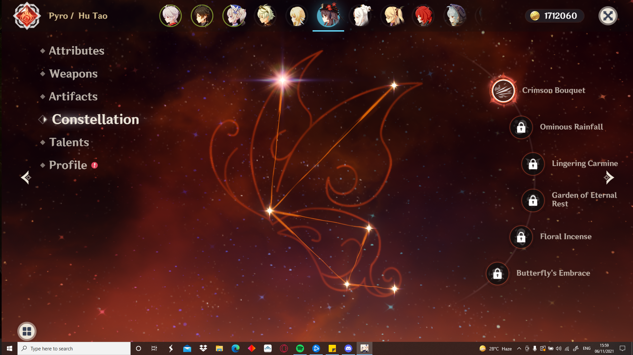Screen dimensions: 633x355
Task: Open the Windows notification center
Action: pyautogui.click(x=622, y=348)
